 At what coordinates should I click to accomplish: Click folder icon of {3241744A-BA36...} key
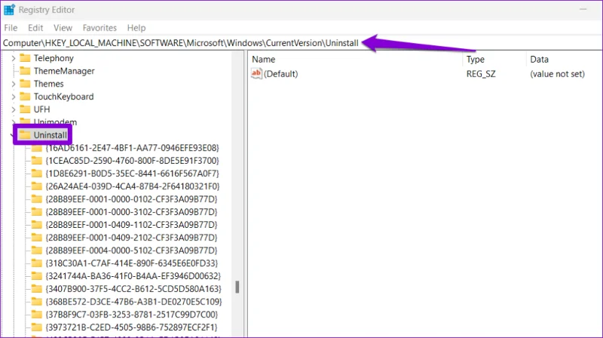[36, 276]
